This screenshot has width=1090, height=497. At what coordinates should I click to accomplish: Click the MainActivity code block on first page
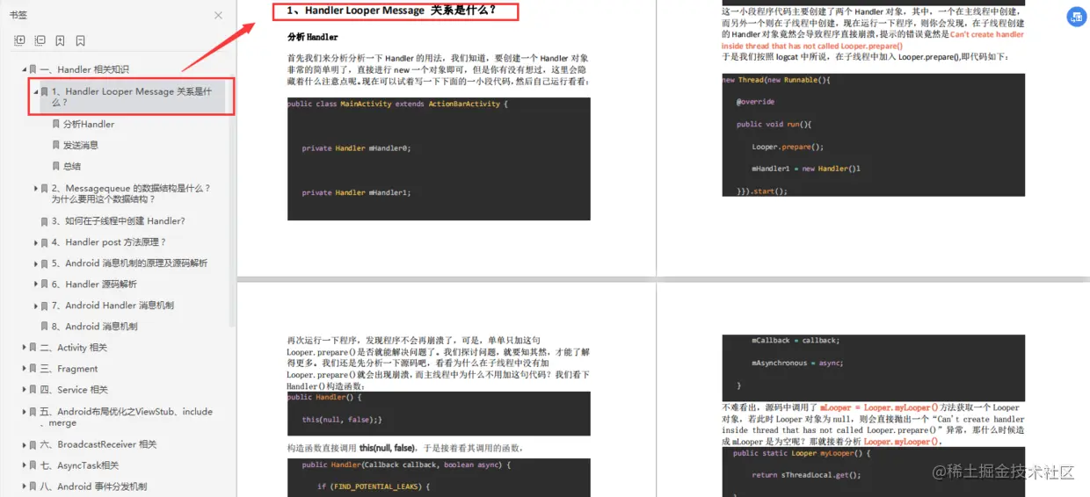click(439, 158)
